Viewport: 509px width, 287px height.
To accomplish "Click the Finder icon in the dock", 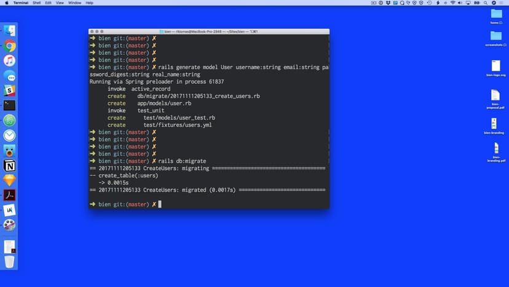I will point(9,30).
